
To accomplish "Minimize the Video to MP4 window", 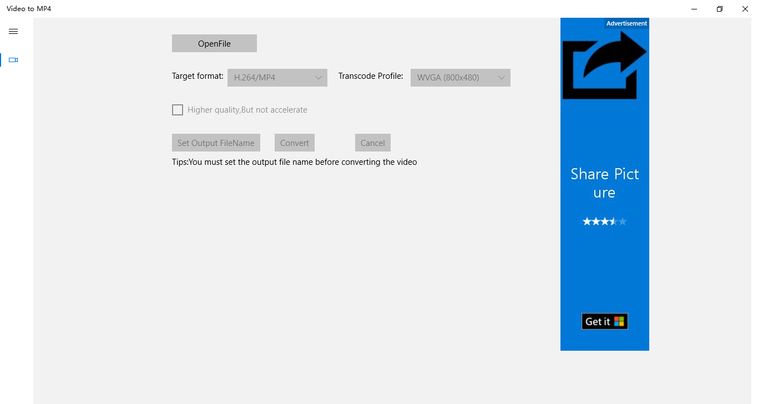I will [x=694, y=9].
